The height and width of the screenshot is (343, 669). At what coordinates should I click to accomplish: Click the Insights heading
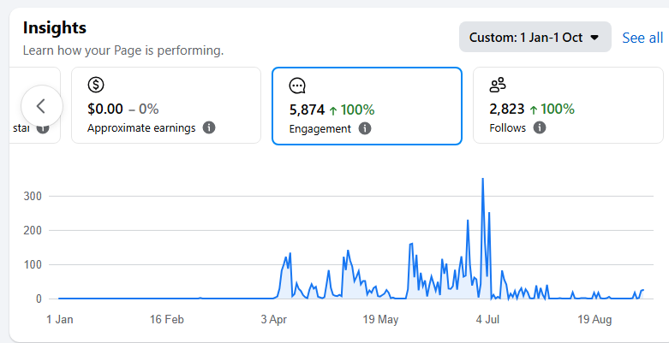pos(55,27)
